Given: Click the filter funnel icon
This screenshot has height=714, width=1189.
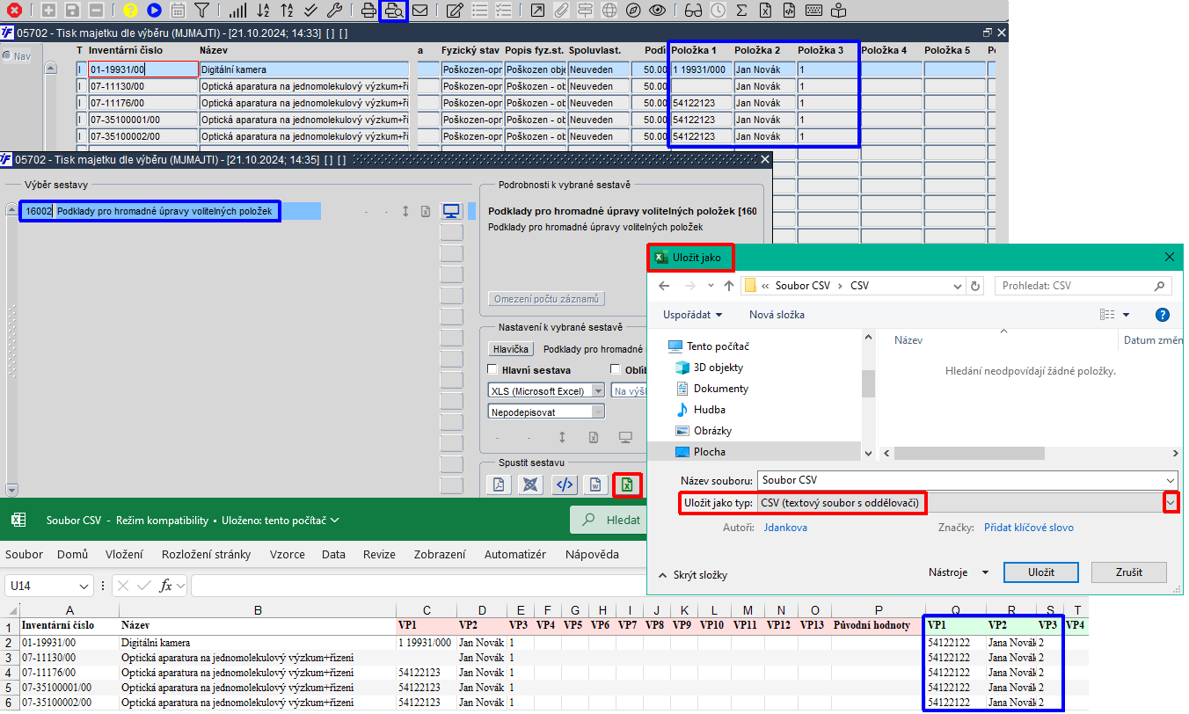Looking at the screenshot, I should pos(201,11).
